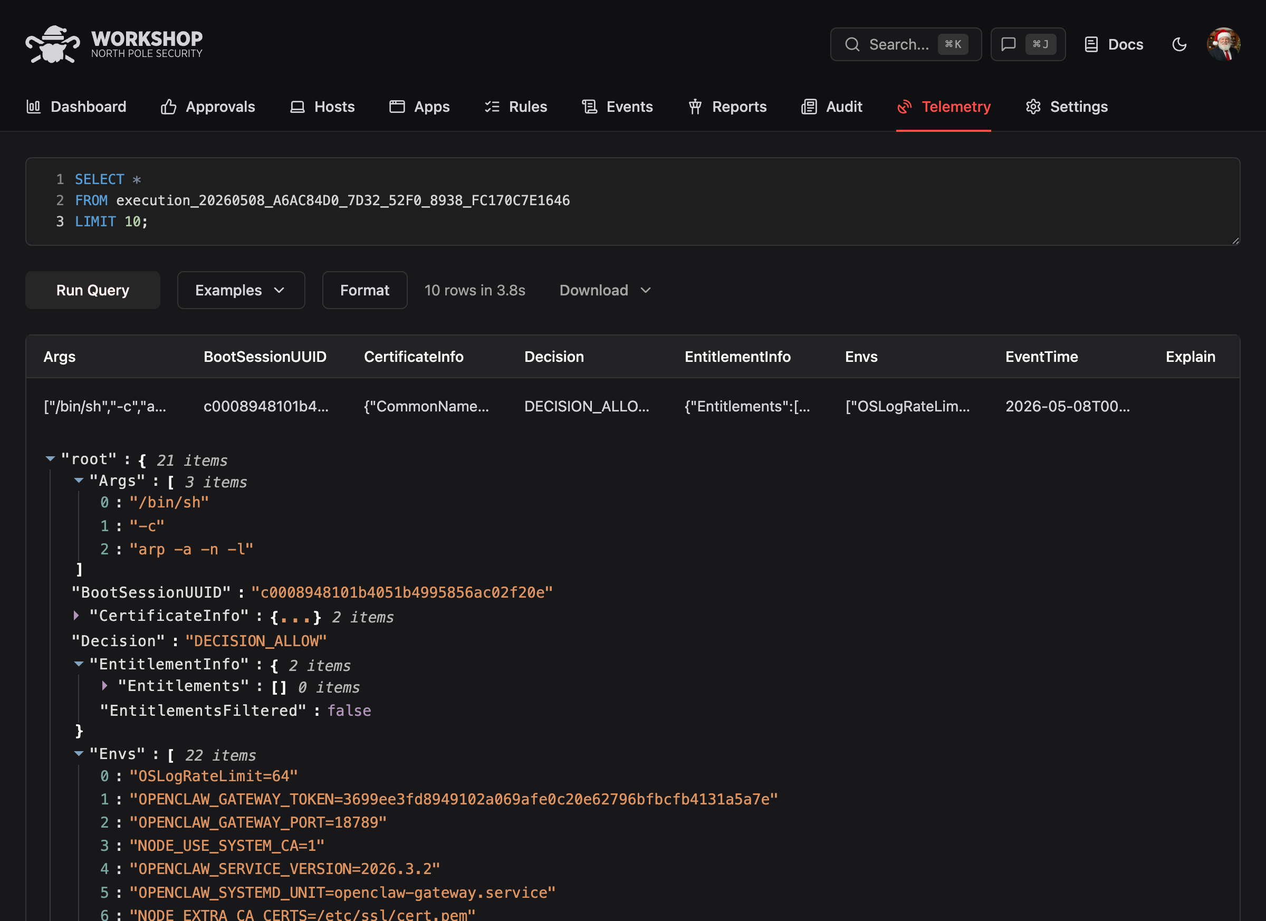Click the "OPENCLAW_GATEWAY_PORT=18789" line
The height and width of the screenshot is (921, 1266).
click(x=258, y=822)
